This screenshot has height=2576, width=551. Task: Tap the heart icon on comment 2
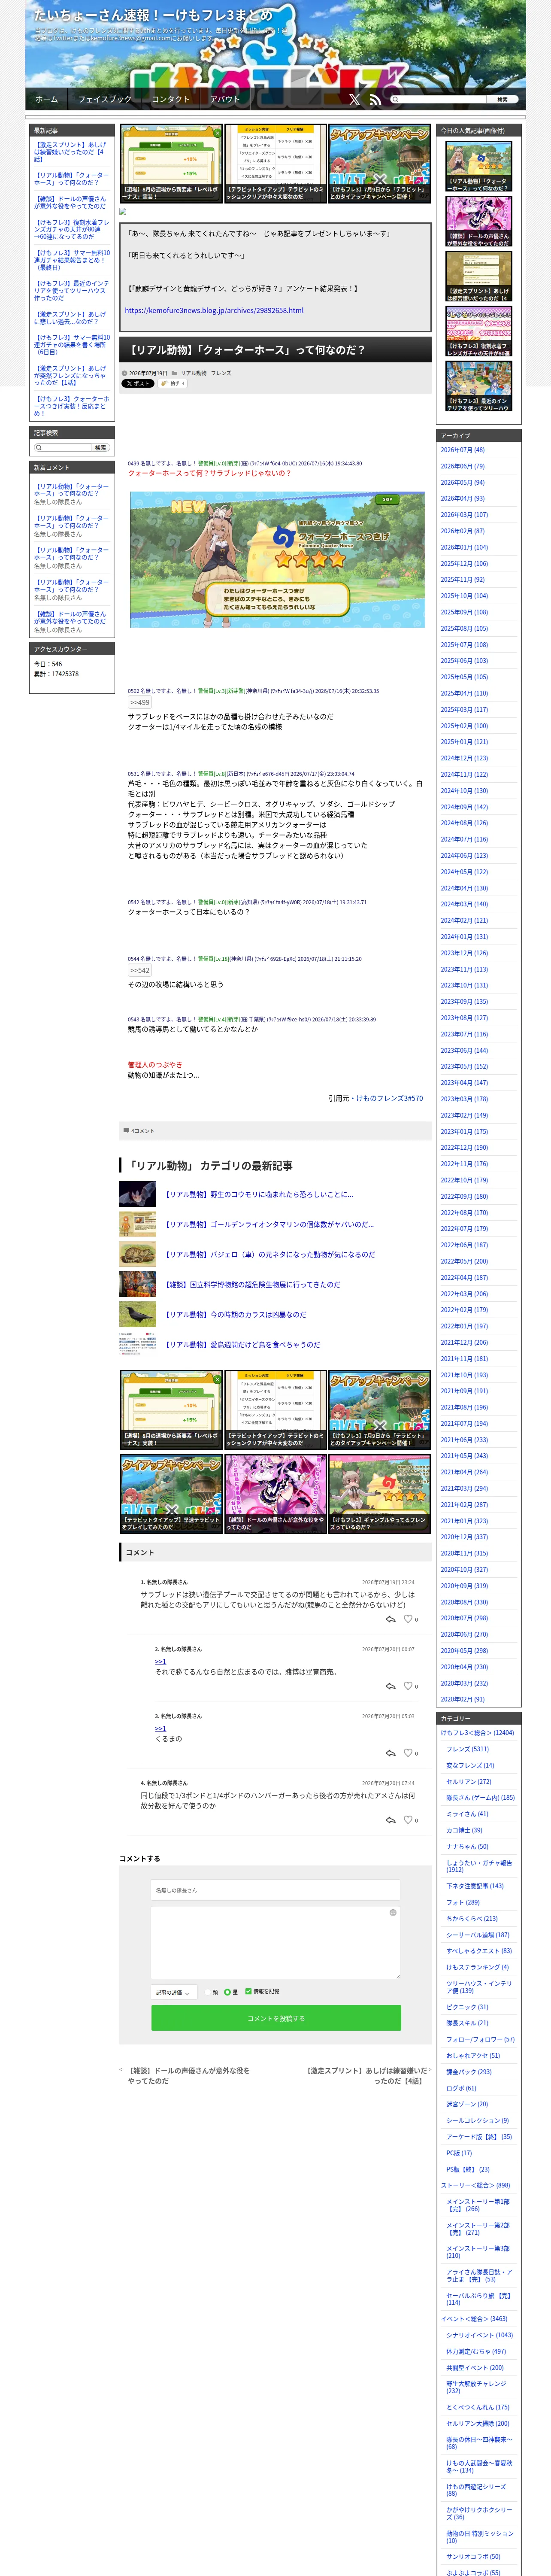(408, 1685)
